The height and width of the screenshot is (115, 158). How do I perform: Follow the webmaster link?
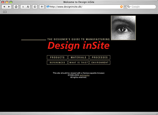pyautogui.click(x=85, y=75)
